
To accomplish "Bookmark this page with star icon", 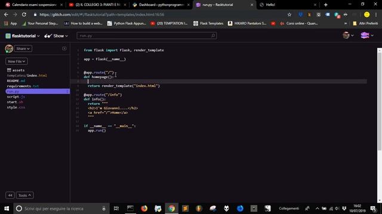I will (289, 14).
